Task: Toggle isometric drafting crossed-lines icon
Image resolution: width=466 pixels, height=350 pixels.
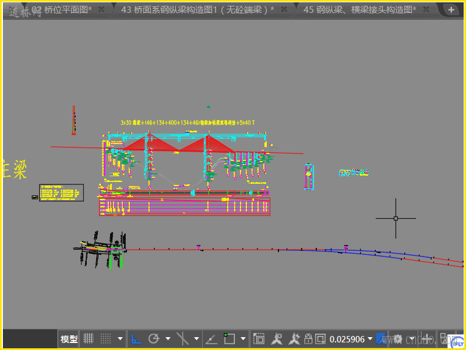Action: pos(182,339)
